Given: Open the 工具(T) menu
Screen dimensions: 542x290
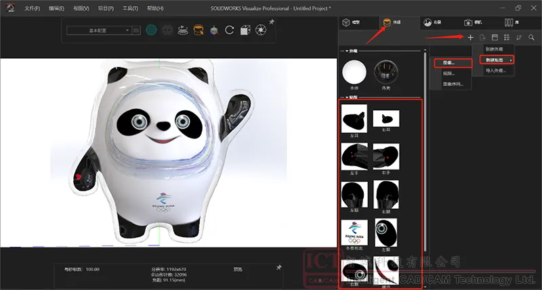Looking at the screenshot, I should point(130,8).
